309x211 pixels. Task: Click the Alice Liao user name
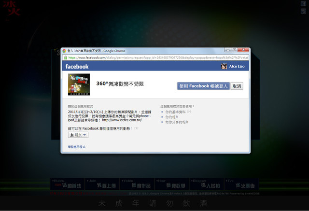click(237, 67)
